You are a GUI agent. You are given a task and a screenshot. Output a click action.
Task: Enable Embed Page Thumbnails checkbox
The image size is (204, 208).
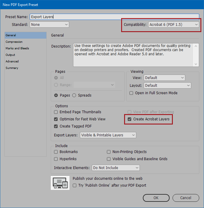[x=56, y=112]
